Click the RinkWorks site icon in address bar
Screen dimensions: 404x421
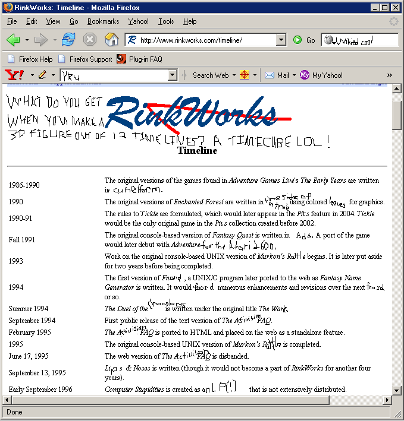tap(131, 40)
